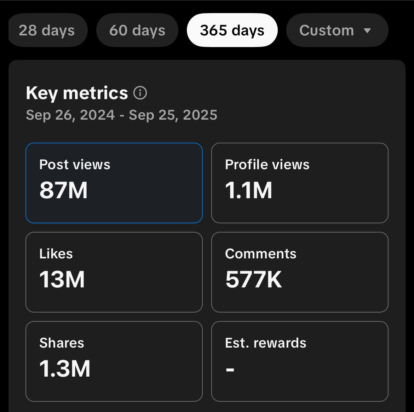414x412 pixels.
Task: Click the 577K comments value
Action: pyautogui.click(x=254, y=280)
